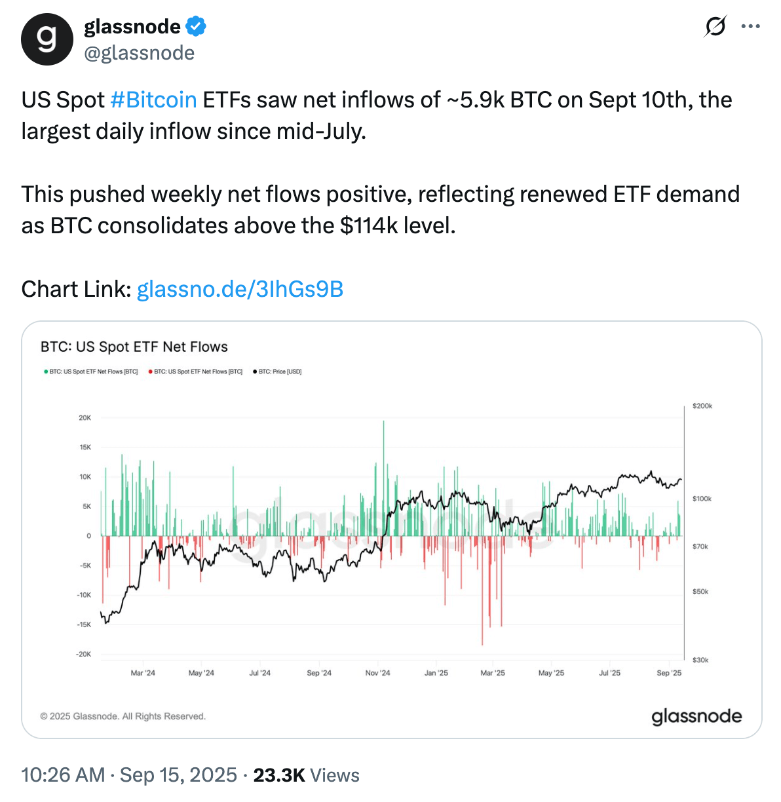Click the glassnode logo in chart corner
The image size is (781, 802).
696,716
